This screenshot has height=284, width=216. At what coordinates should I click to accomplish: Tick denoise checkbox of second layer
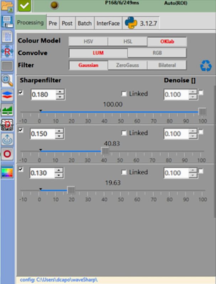click(x=201, y=132)
